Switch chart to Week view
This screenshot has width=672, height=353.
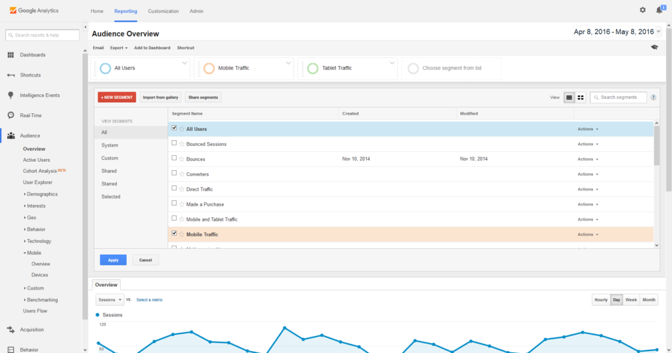631,299
